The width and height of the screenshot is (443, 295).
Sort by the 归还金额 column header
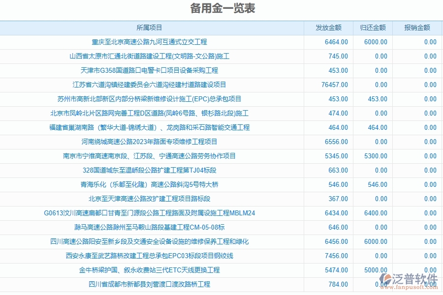click(x=372, y=28)
